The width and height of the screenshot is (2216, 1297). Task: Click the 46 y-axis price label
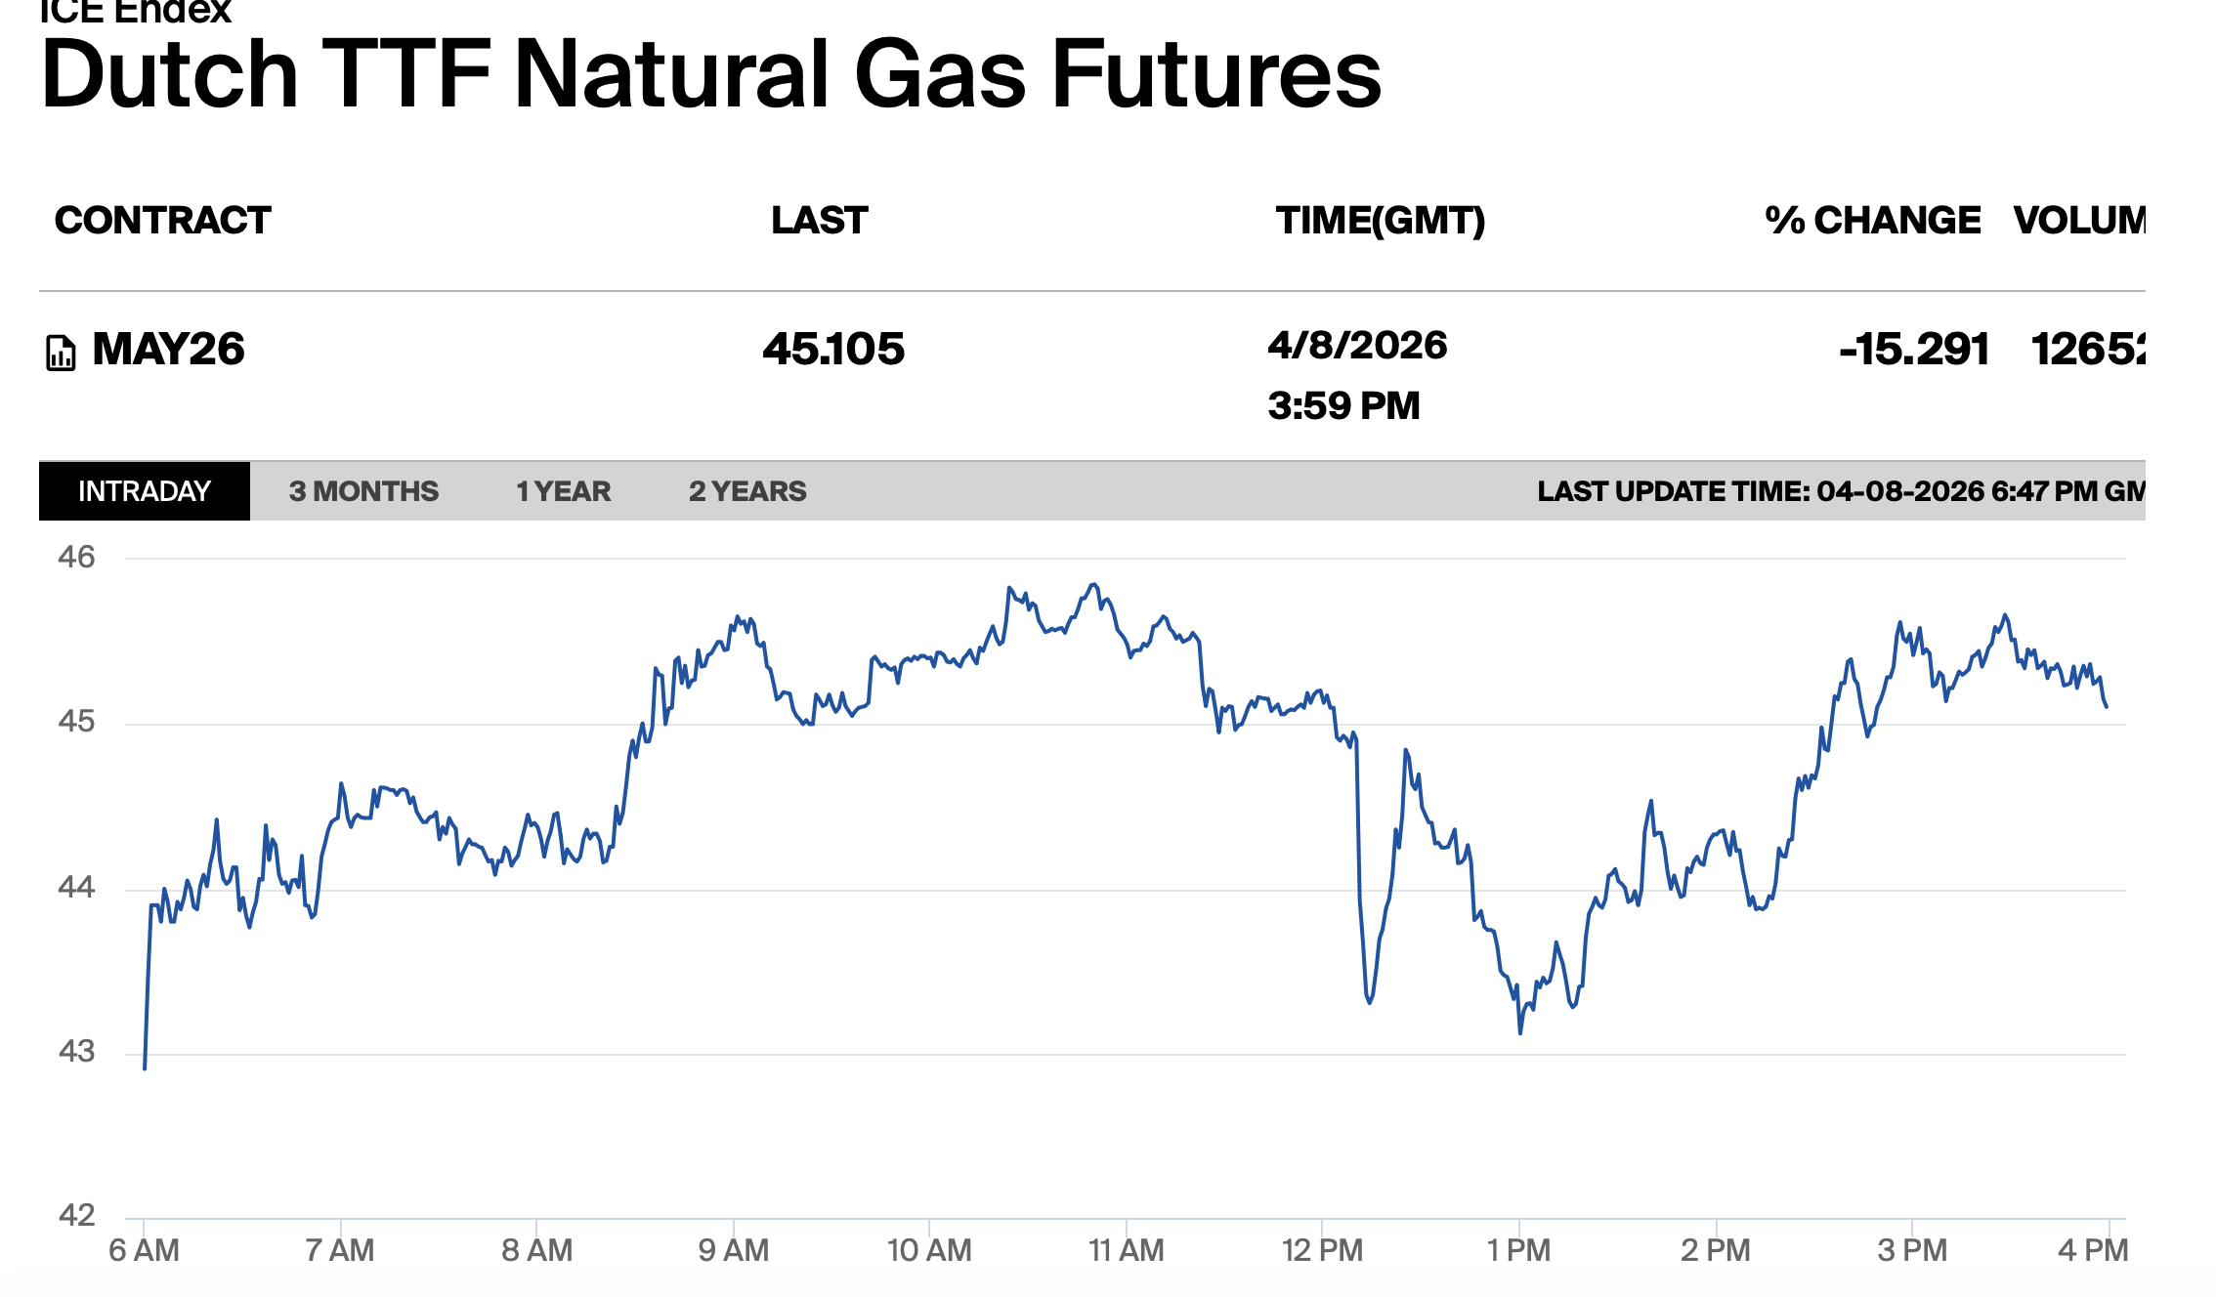coord(76,557)
